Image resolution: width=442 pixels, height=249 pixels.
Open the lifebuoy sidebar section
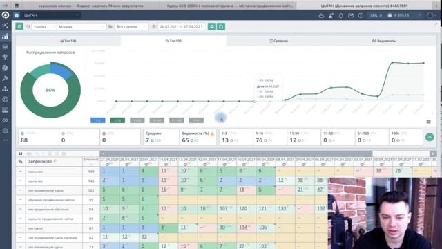(x=6, y=99)
